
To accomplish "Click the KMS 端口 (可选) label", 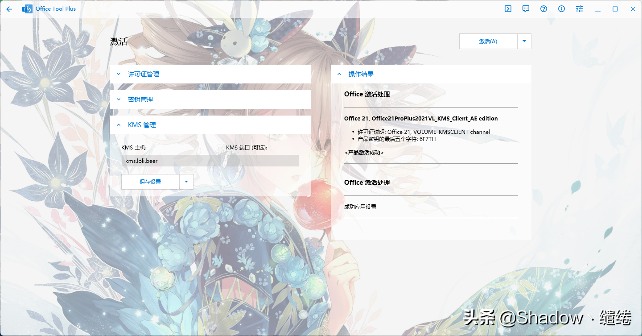I will tap(247, 148).
